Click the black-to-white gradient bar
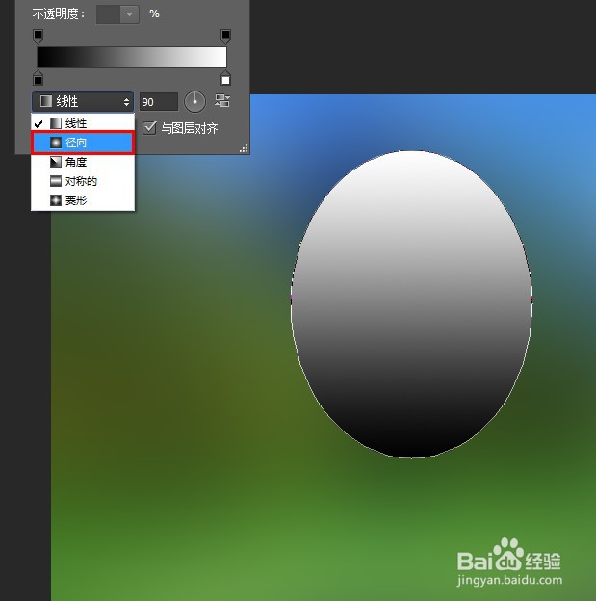The image size is (596, 601). click(132, 58)
